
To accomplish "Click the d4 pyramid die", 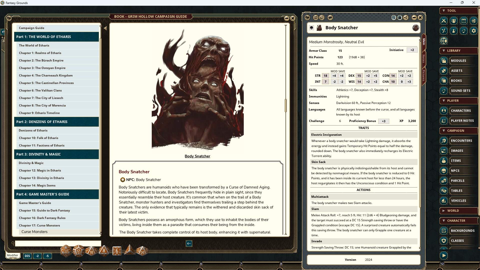I will (x=129, y=250).
